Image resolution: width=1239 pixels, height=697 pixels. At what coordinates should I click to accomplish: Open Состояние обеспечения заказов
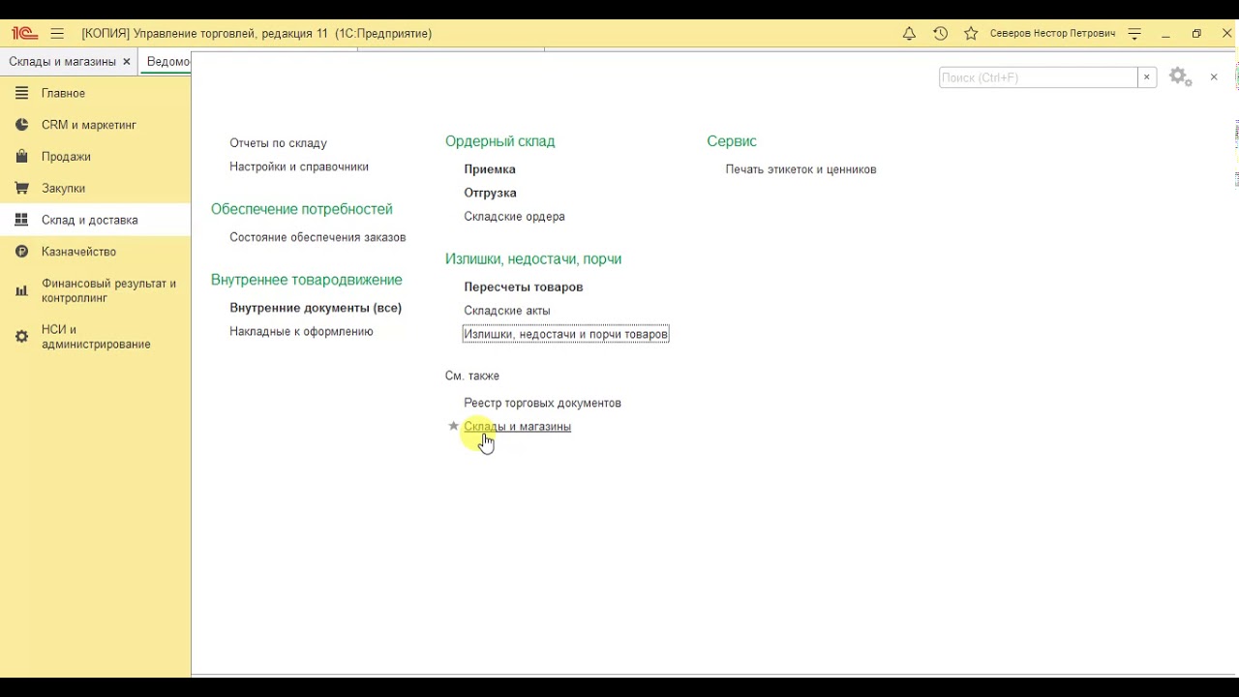(x=317, y=237)
